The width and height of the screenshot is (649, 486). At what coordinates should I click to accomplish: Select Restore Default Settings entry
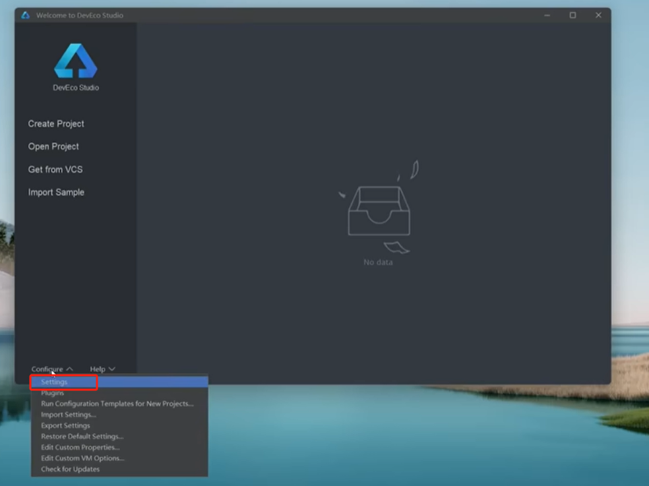[119, 437]
